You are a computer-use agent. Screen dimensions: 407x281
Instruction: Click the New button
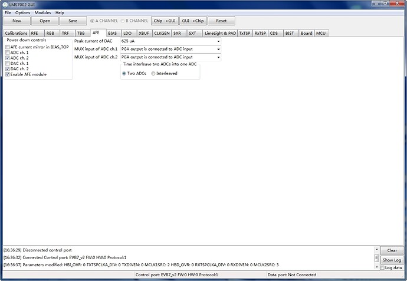pyautogui.click(x=17, y=21)
